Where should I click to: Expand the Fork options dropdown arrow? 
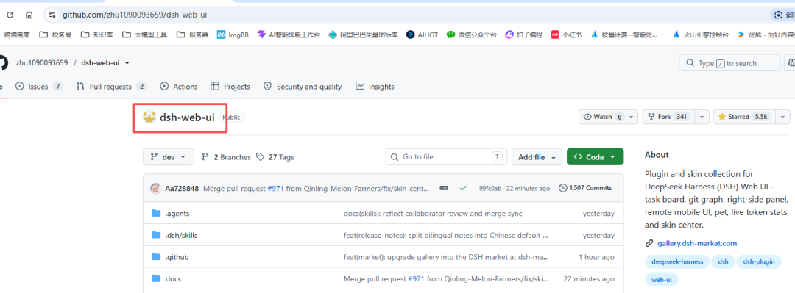702,117
